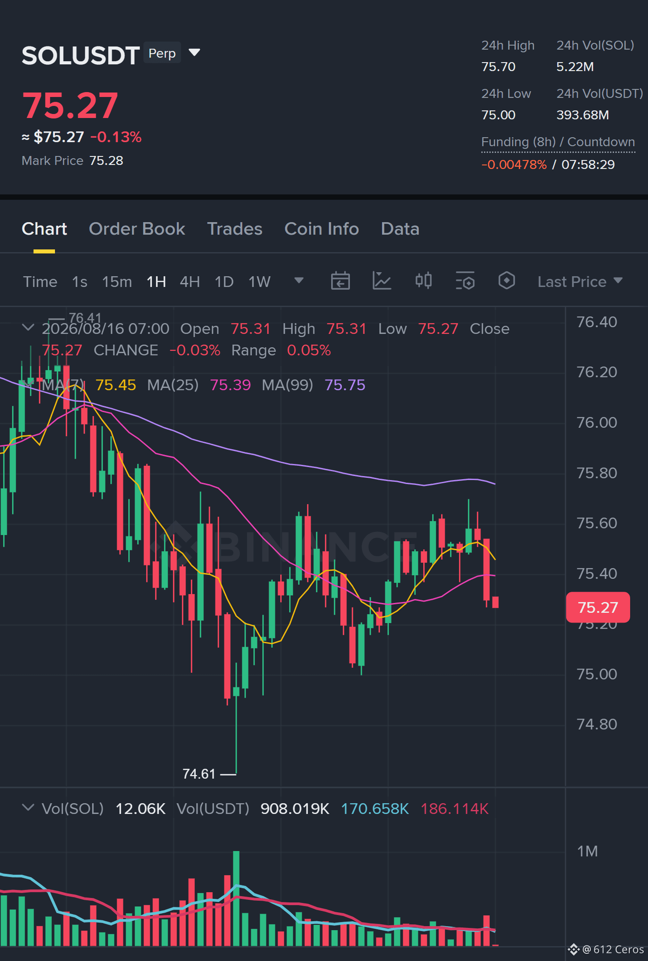Switch to the Trades tab
This screenshot has width=648, height=961.
[235, 229]
